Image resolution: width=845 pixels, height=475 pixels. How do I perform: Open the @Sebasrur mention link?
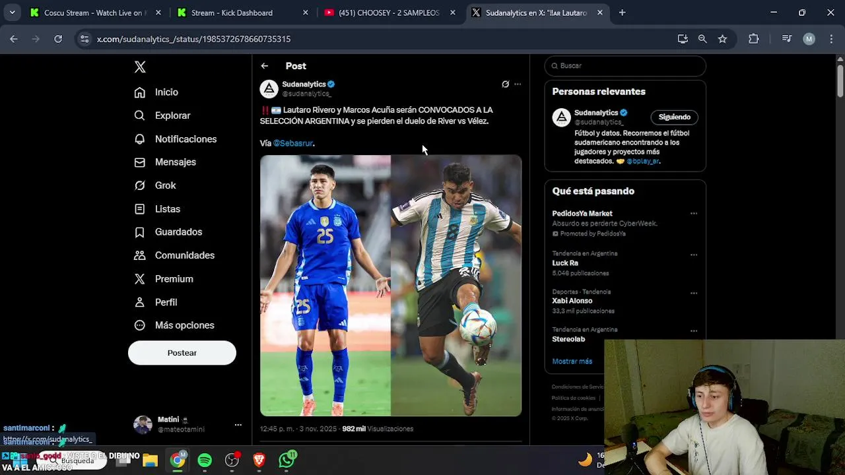293,143
